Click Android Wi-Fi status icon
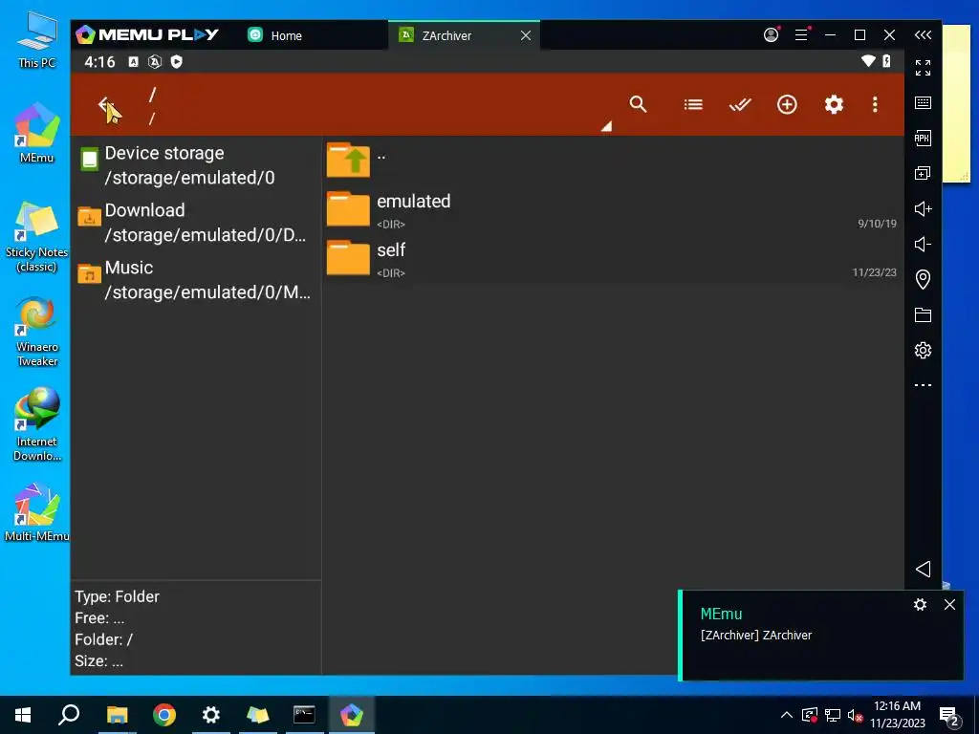This screenshot has width=979, height=734. pos(868,61)
